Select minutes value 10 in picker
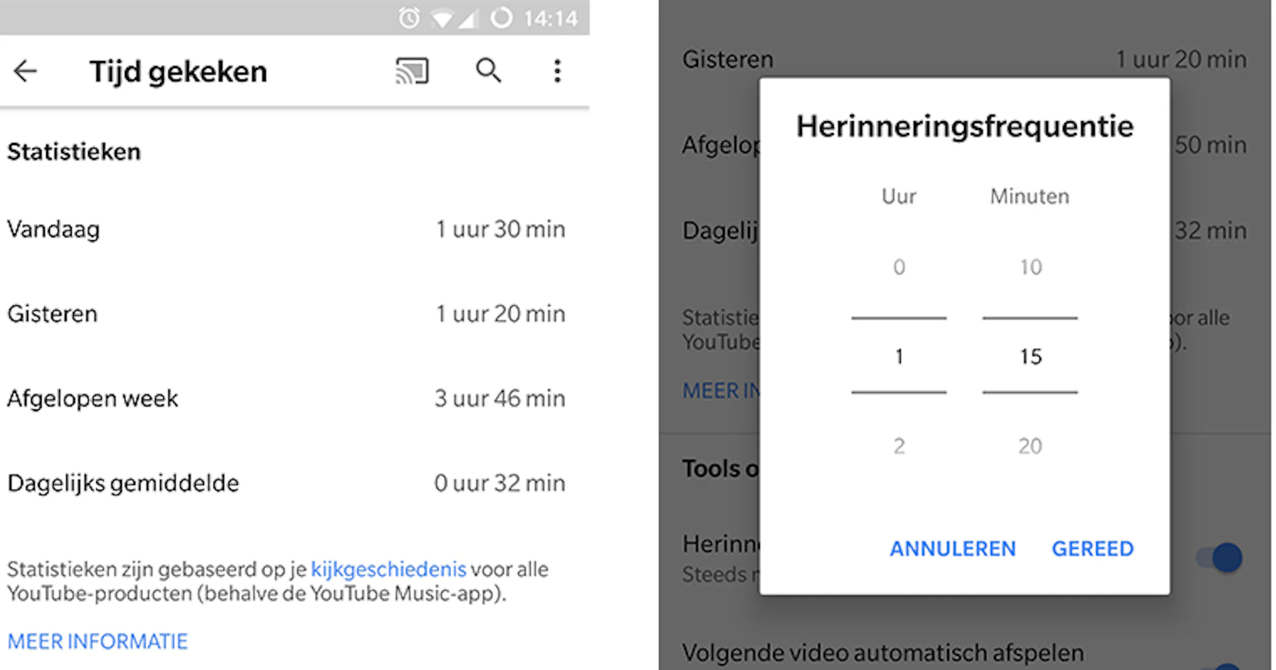1276x670 pixels. click(x=1030, y=267)
